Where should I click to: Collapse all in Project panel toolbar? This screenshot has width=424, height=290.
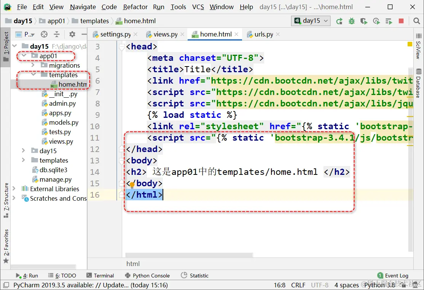[x=56, y=34]
